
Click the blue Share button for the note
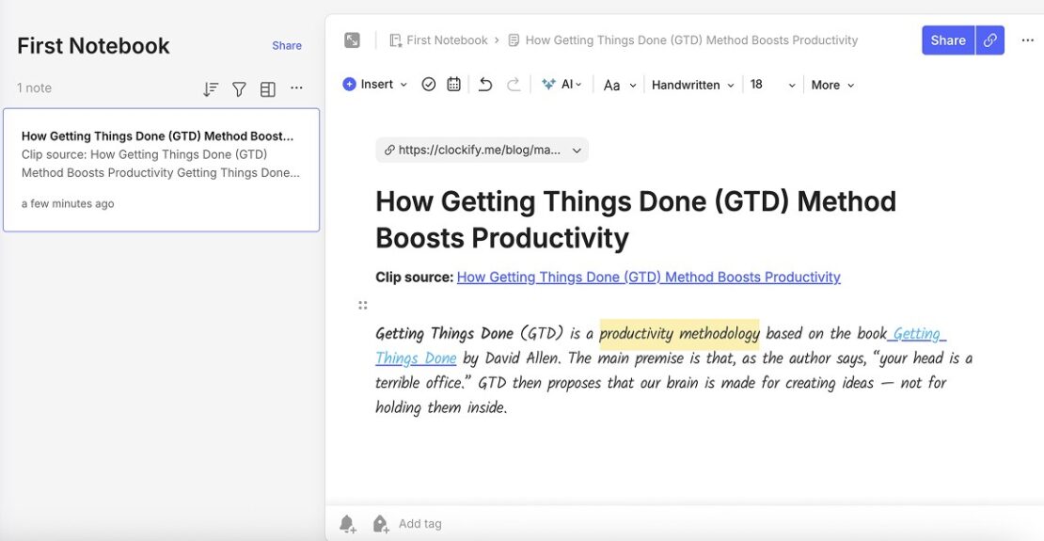(x=948, y=40)
